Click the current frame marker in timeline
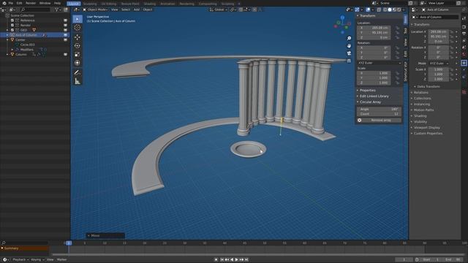This screenshot has width=468, height=263. pyautogui.click(x=69, y=243)
